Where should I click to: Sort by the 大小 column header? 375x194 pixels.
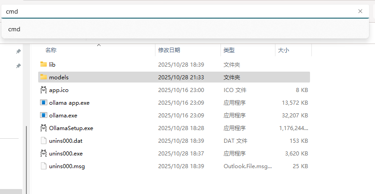[x=283, y=50]
